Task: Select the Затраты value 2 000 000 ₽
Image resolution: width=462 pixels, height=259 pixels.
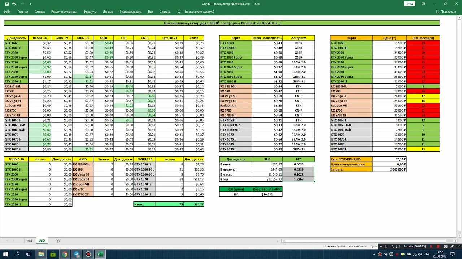Action: pyautogui.click(x=389, y=169)
